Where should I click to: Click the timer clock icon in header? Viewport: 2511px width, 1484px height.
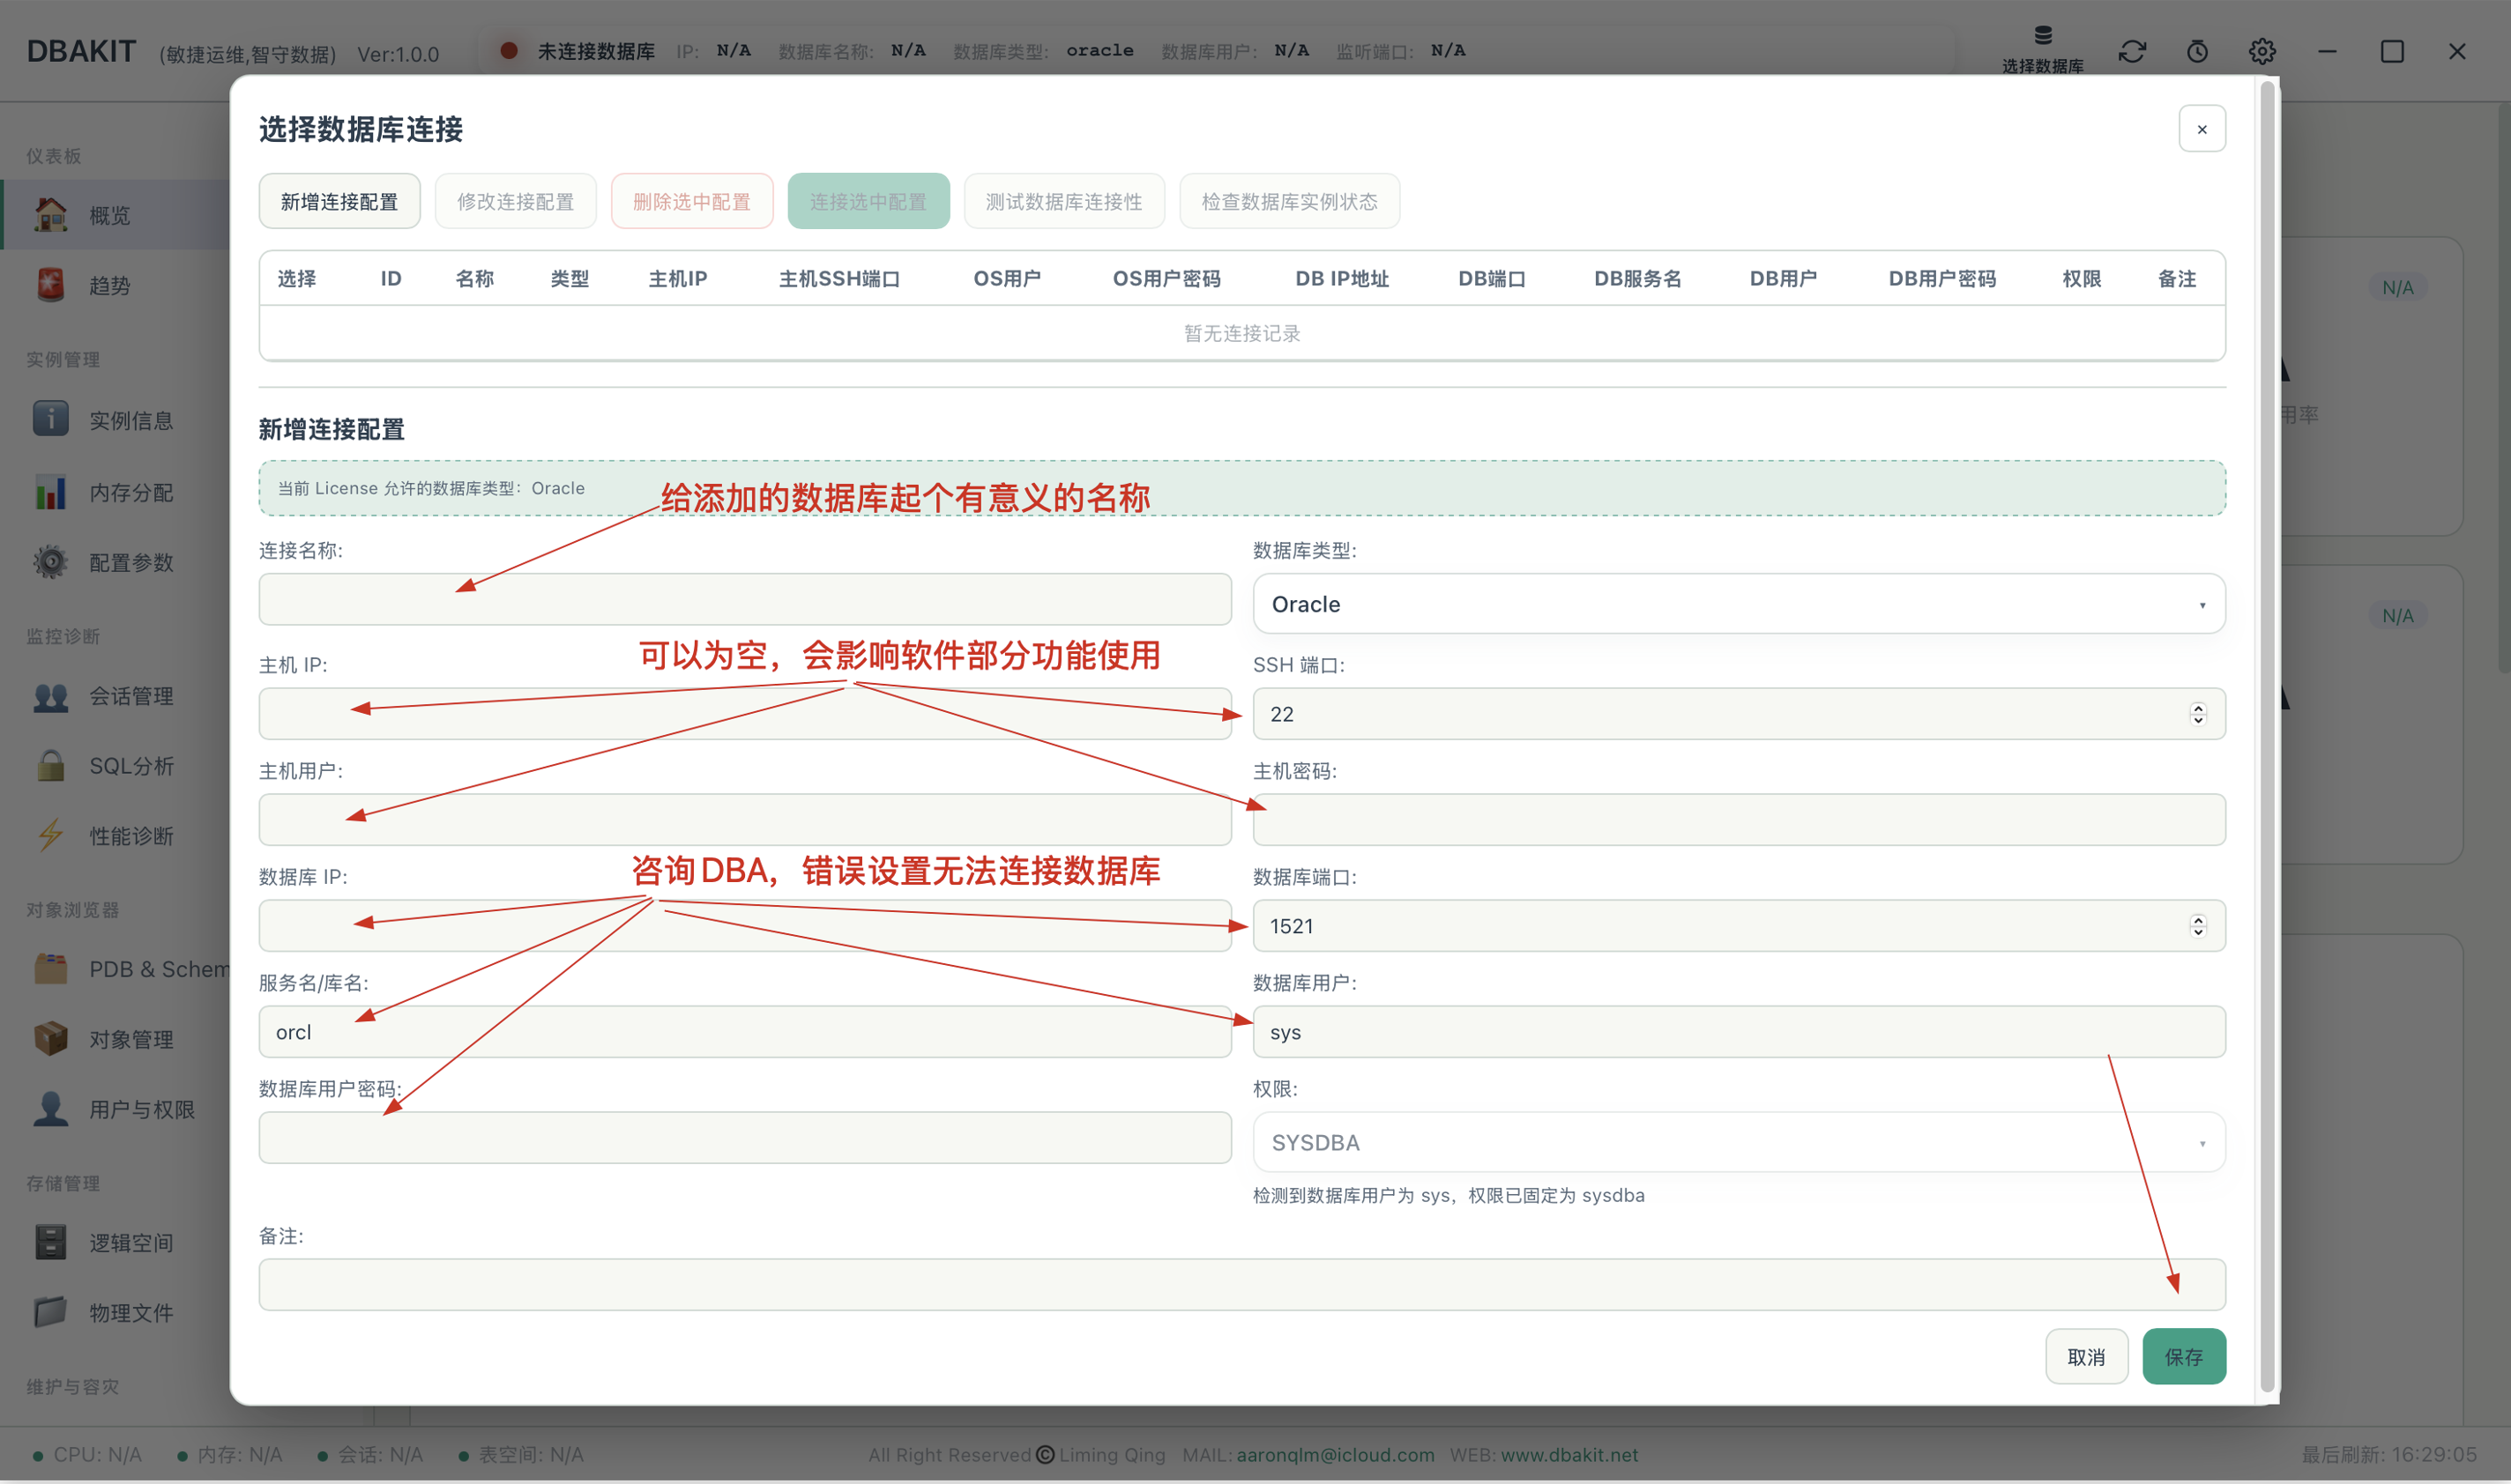2197,51
